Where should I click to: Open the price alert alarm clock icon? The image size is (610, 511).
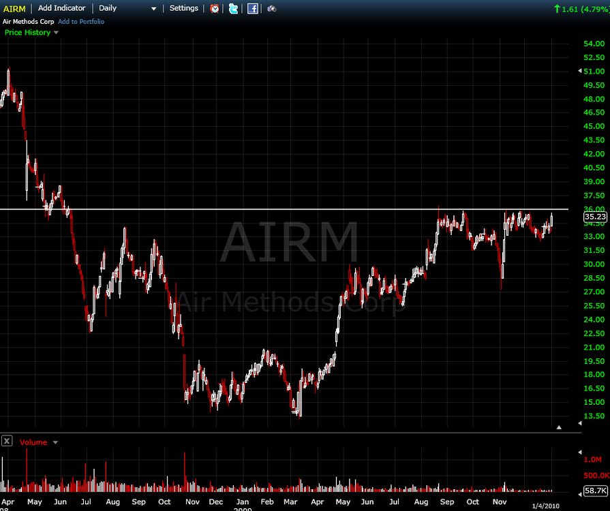215,9
